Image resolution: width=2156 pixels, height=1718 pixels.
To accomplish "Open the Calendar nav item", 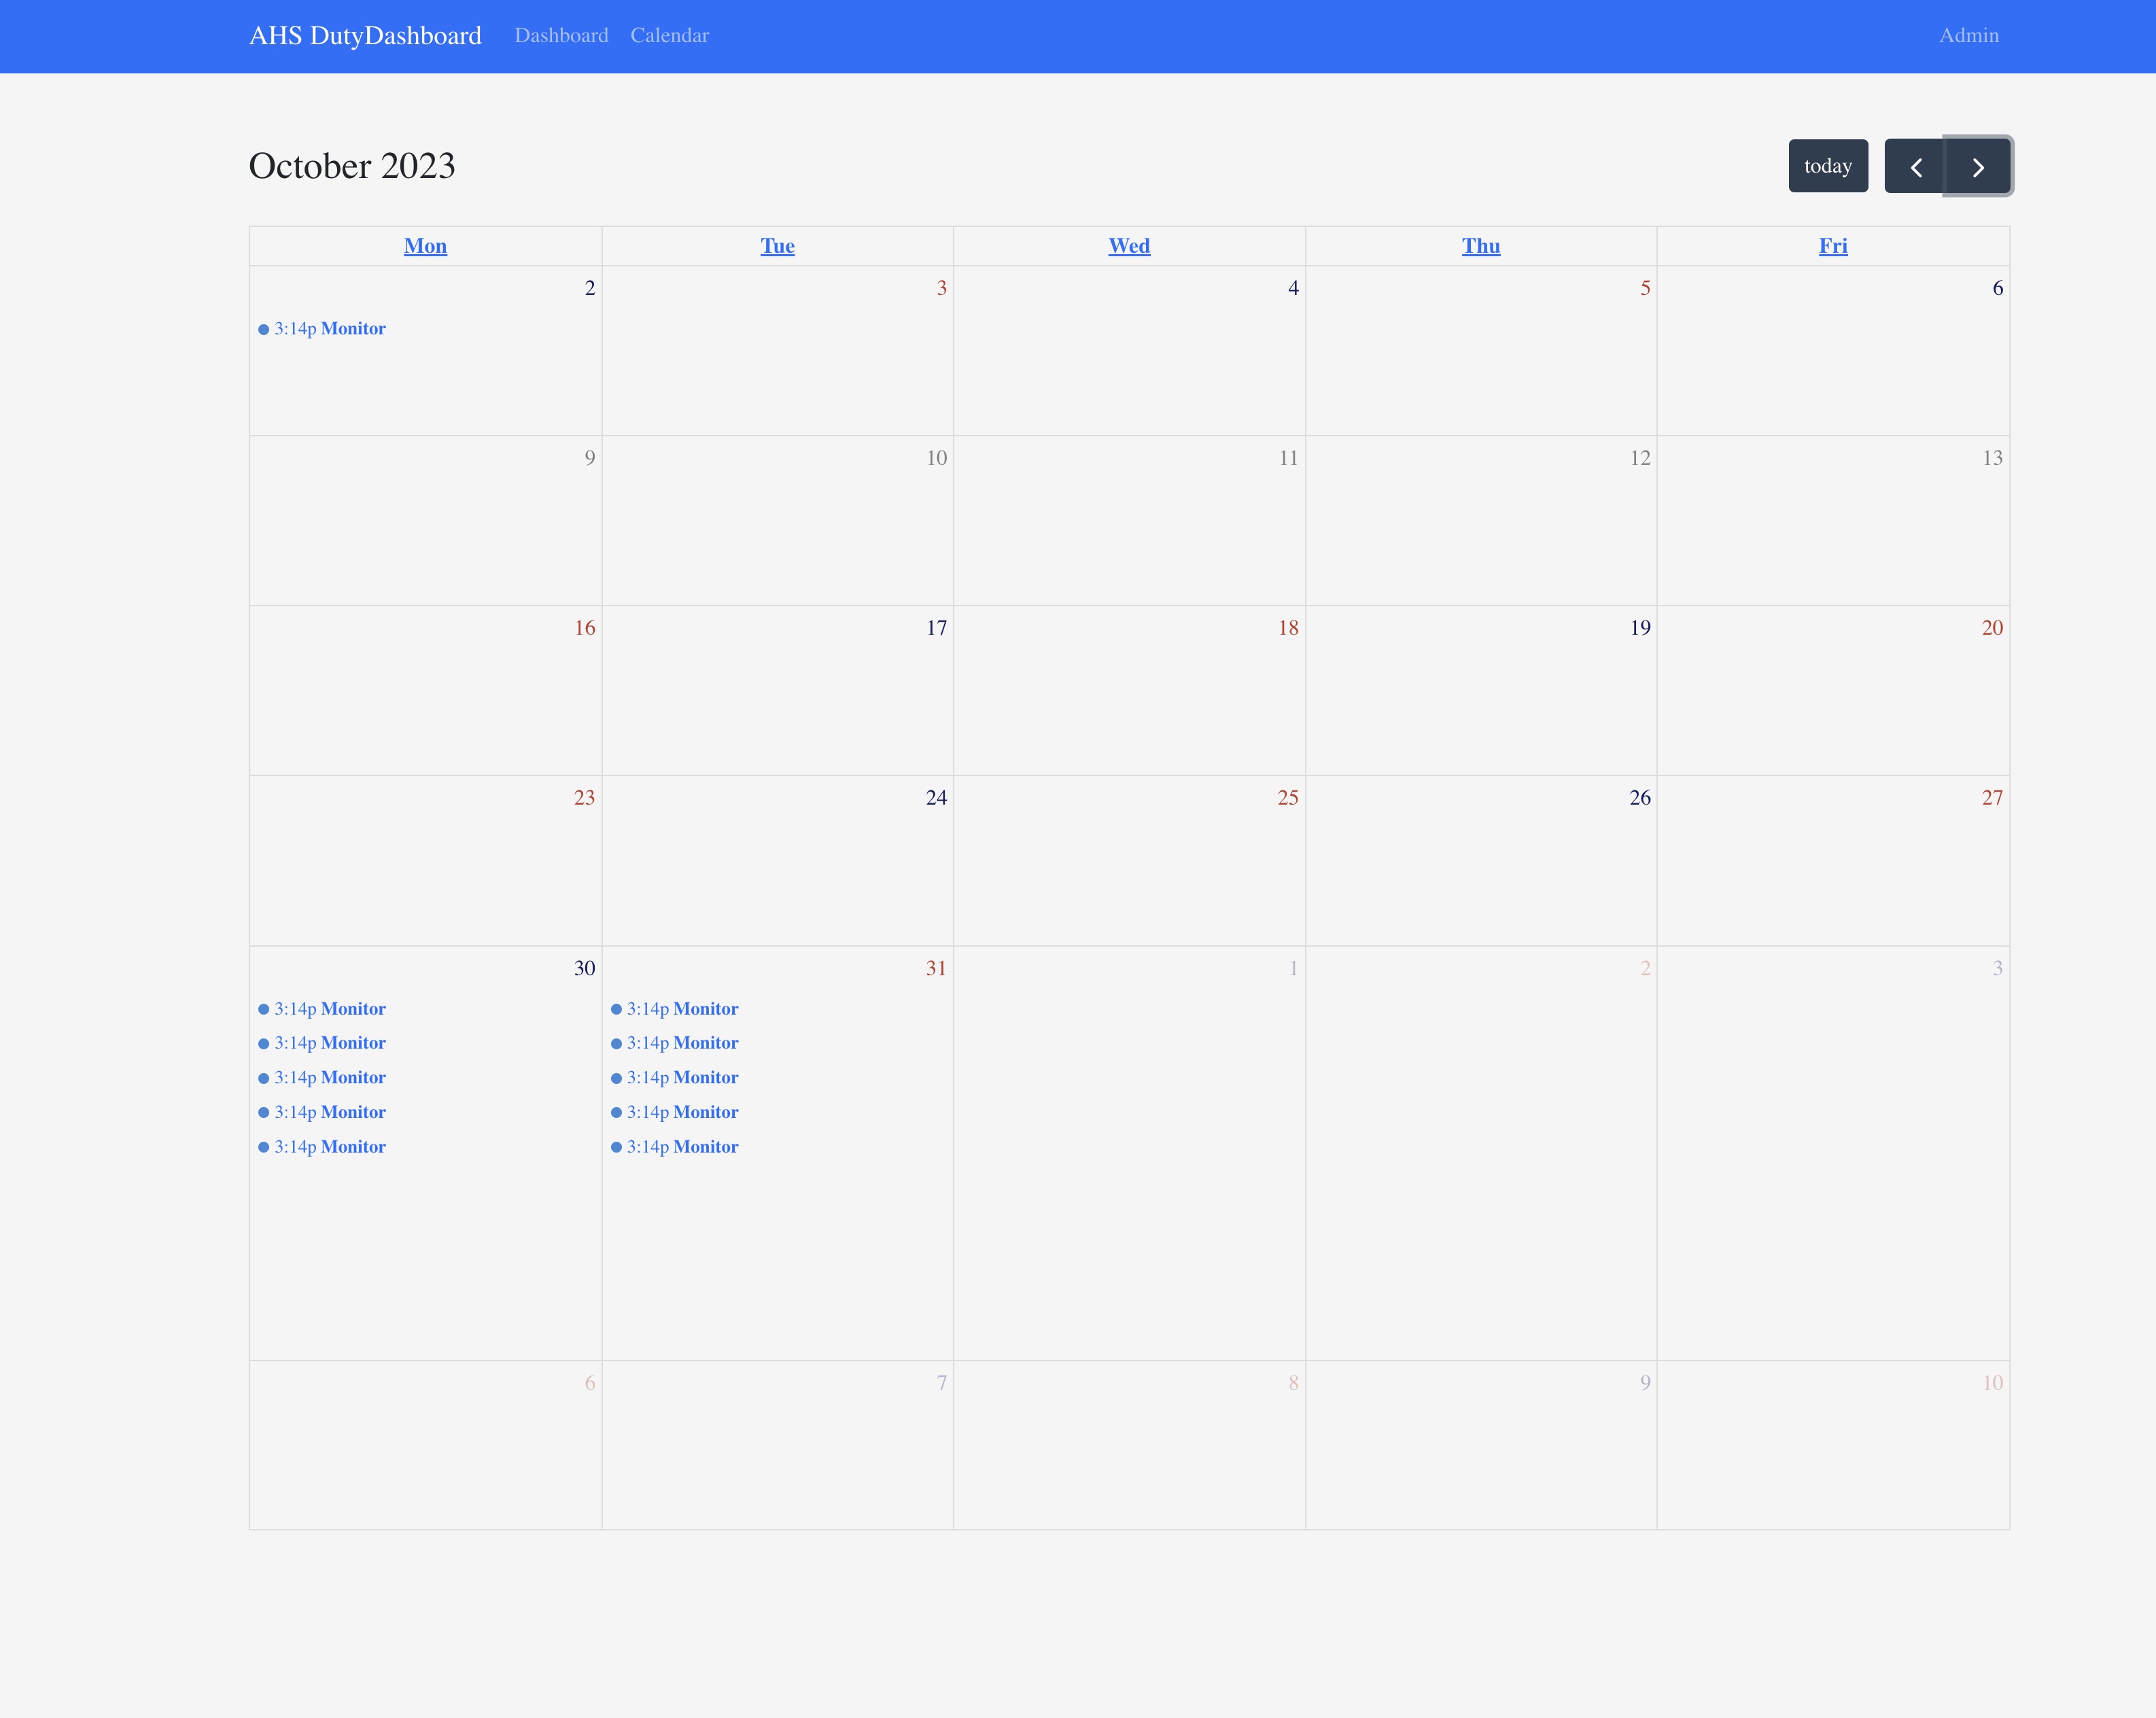I will [669, 36].
